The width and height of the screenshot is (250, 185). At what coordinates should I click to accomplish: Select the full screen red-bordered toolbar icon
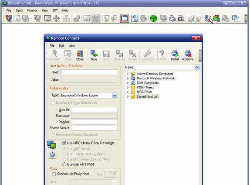(125, 18)
